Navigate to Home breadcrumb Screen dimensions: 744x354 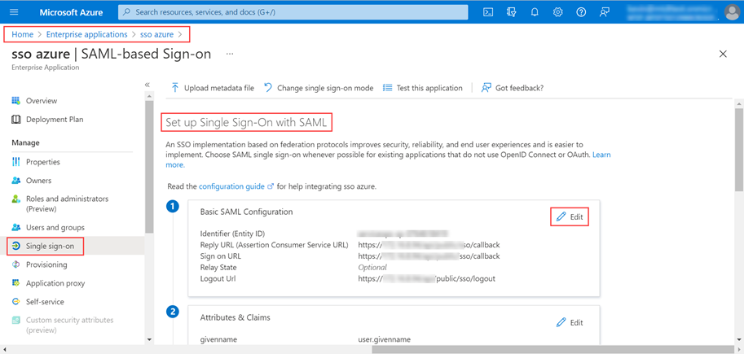click(22, 35)
